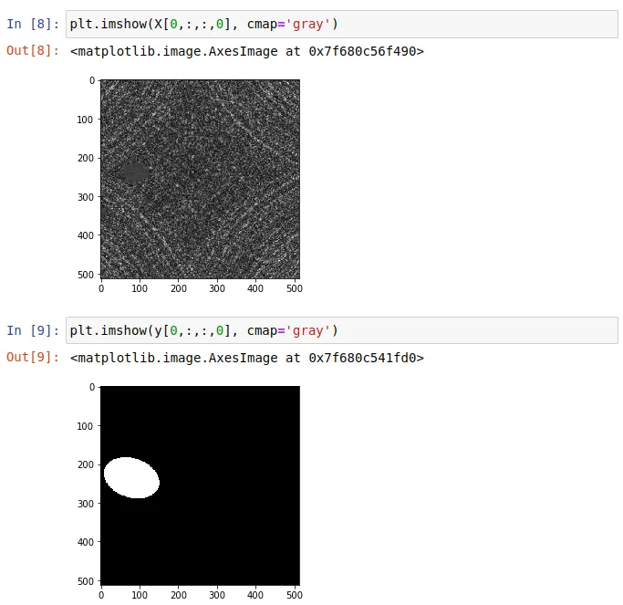Select the In [8] prompt label
The image size is (623, 605).
[x=33, y=25]
